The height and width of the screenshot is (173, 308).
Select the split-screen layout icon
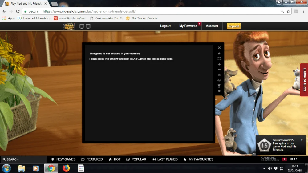point(88,26)
